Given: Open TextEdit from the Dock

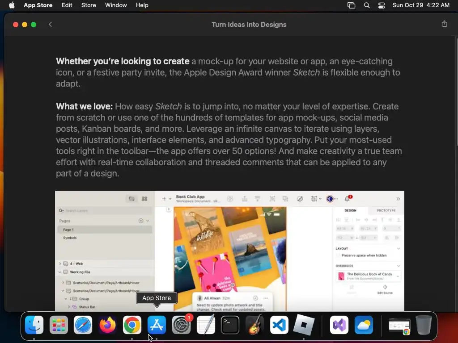Looking at the screenshot, I should tap(206, 325).
